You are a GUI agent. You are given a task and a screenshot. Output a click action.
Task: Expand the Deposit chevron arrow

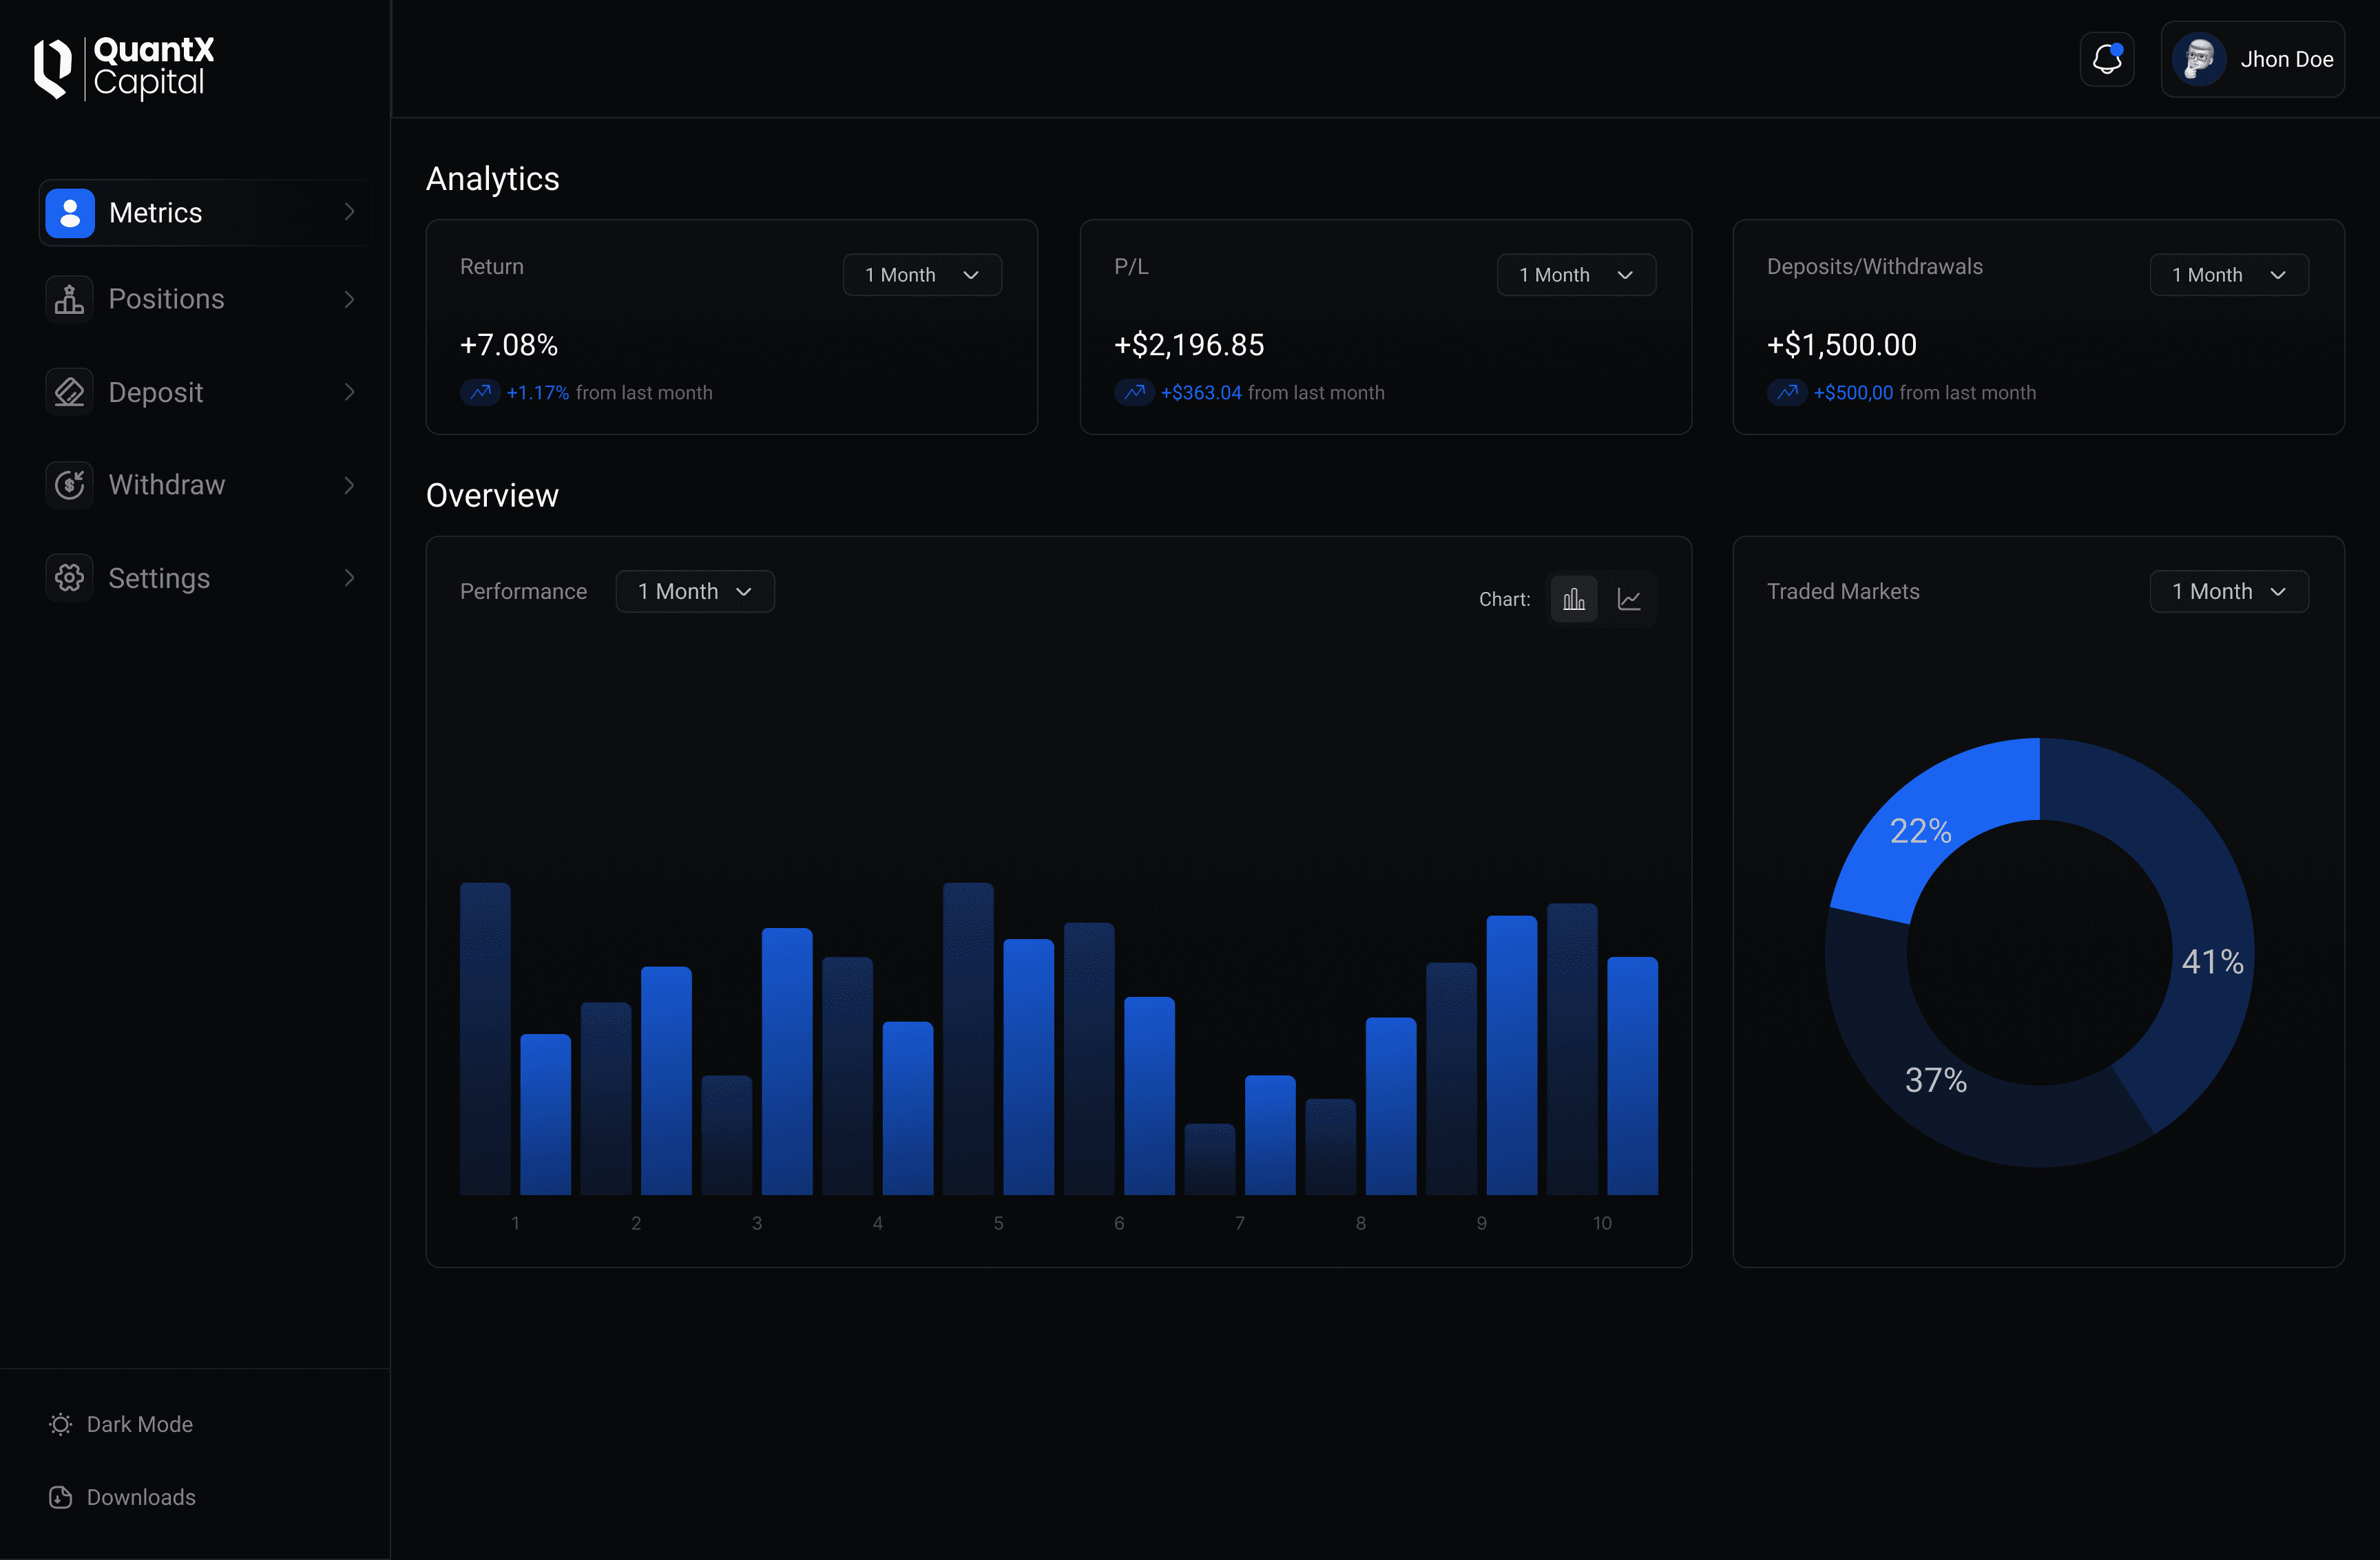coord(349,392)
